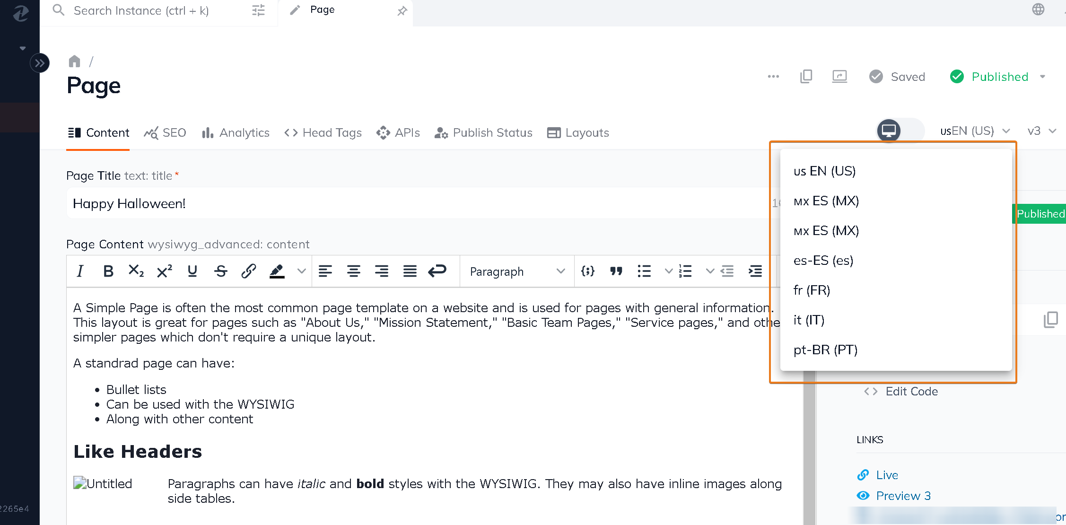
Task: Switch to the SEO tab
Action: (165, 132)
